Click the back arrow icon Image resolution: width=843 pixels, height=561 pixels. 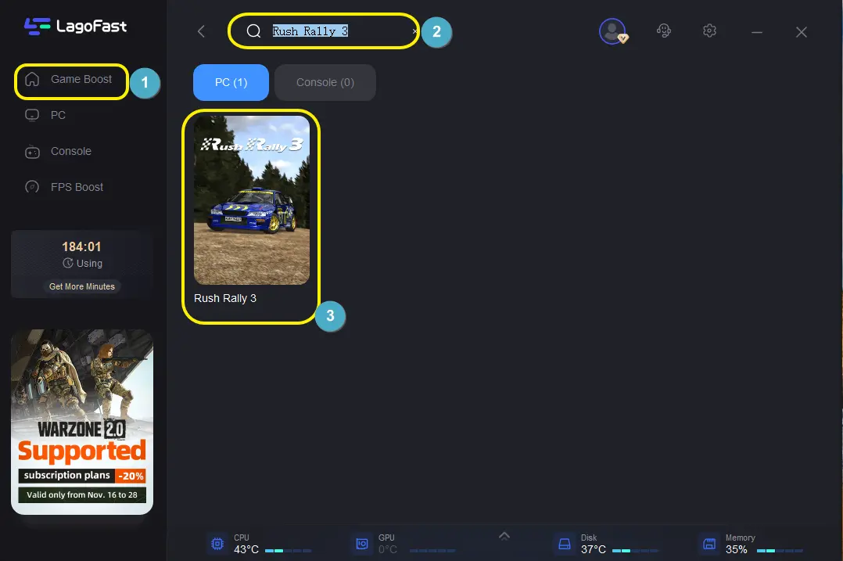coord(201,31)
